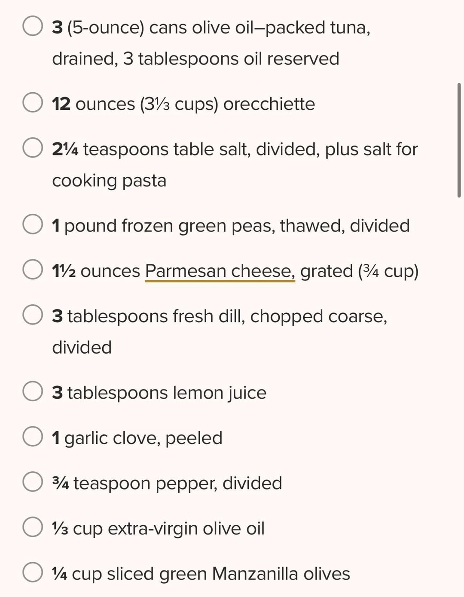This screenshot has height=597, width=464.
Task: Select the orecchiette ingredient text
Action: (183, 104)
